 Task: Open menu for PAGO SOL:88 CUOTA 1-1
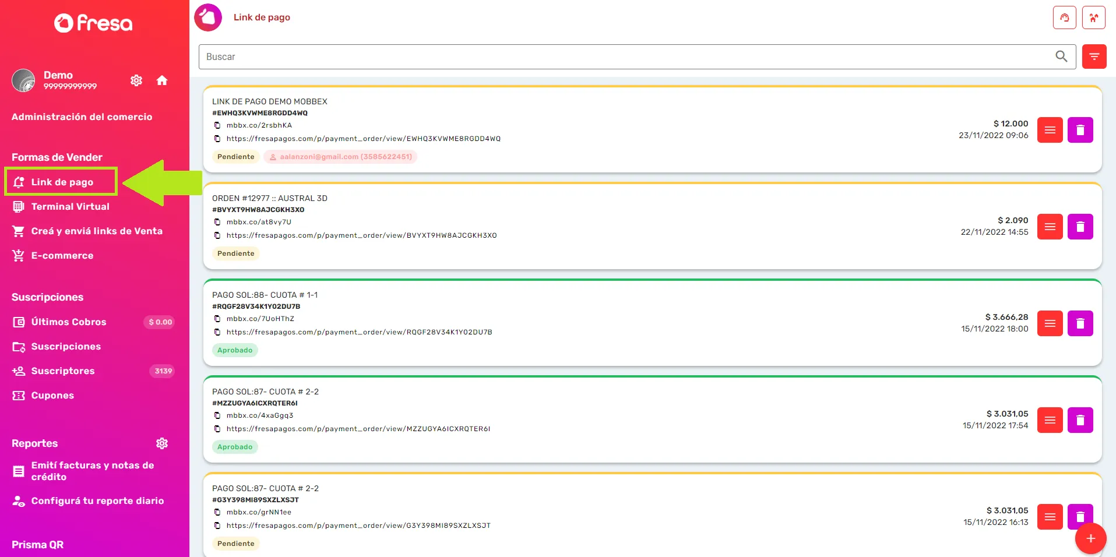1050,323
